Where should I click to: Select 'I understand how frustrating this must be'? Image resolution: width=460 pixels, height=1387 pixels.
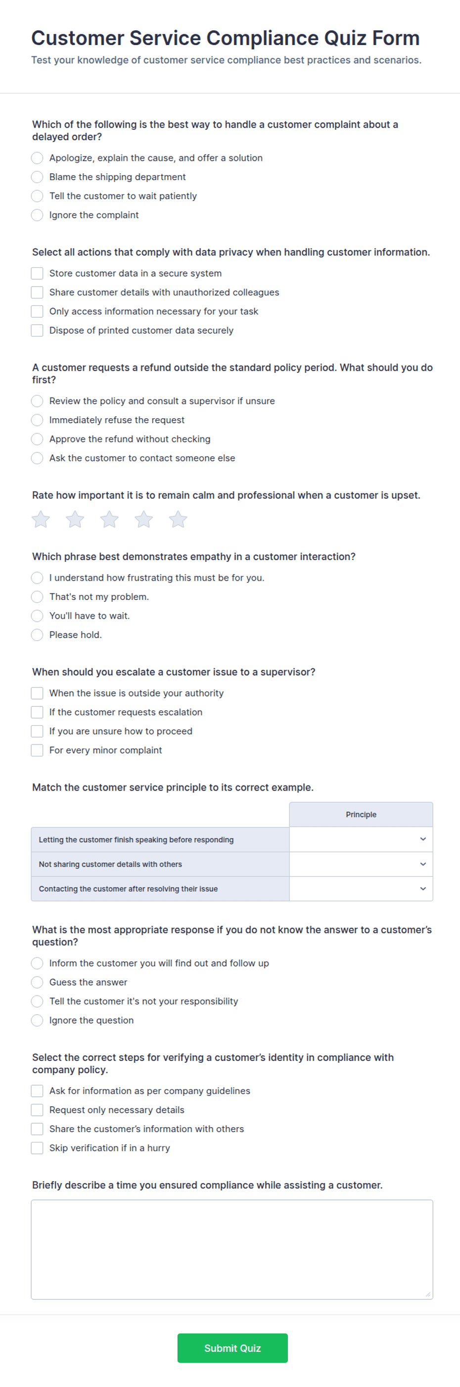tap(37, 578)
